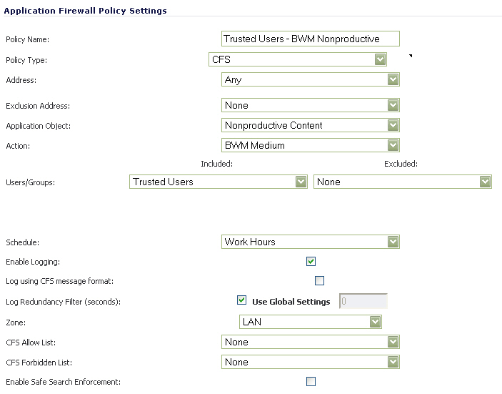502x394 pixels.
Task: Expand the Address dropdown showing Any
Action: click(x=310, y=79)
